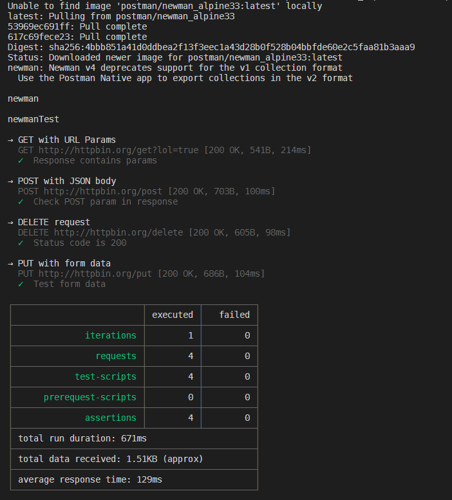Click the failed value for test-scripts
The width and height of the screenshot is (452, 500).
(247, 376)
